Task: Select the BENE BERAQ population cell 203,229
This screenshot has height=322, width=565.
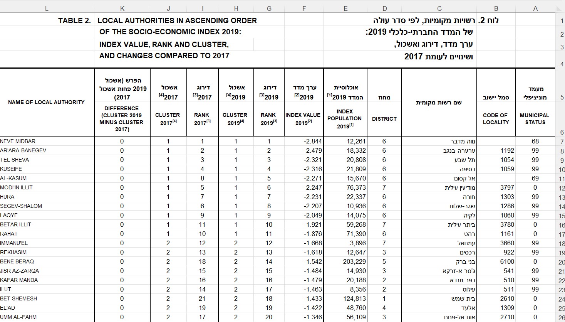Action: pyautogui.click(x=345, y=261)
